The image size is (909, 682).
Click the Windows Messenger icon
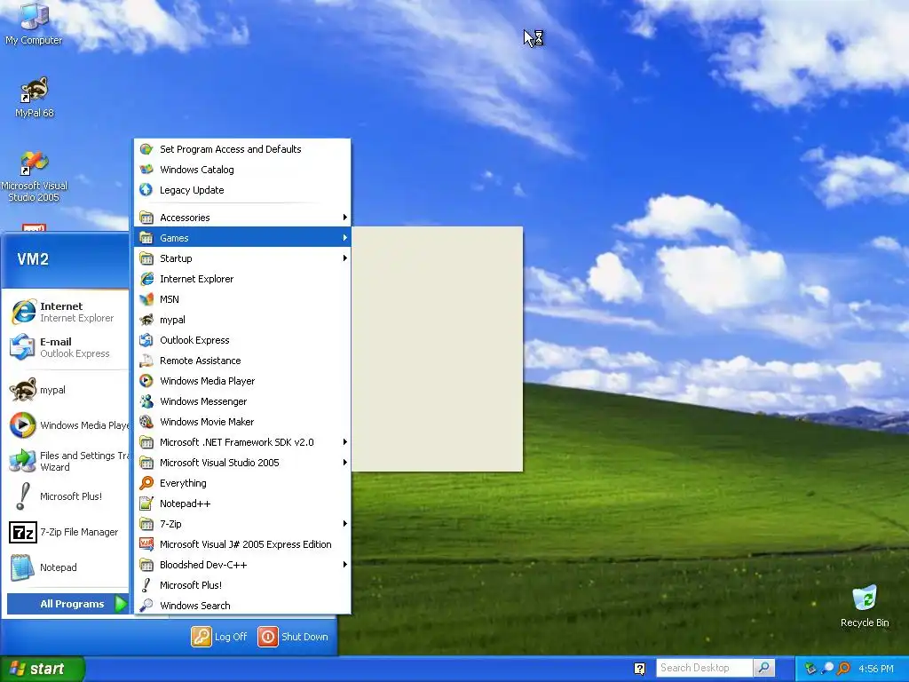click(146, 401)
